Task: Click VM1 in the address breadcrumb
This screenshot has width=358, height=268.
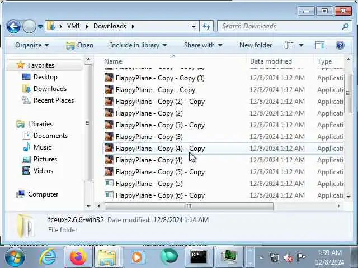Action: point(73,26)
